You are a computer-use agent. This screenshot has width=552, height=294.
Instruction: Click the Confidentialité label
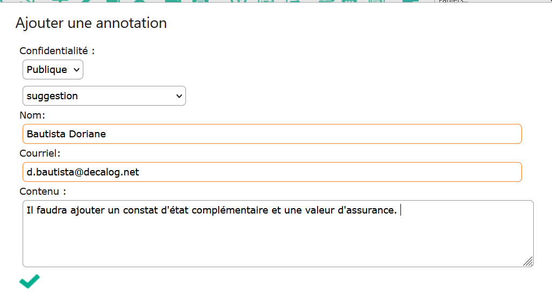point(57,51)
